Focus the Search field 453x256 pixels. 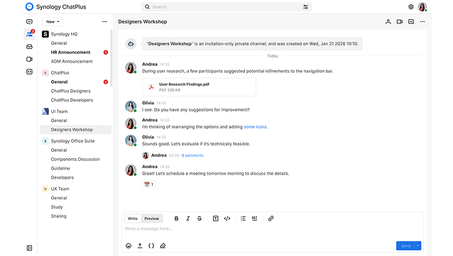point(226,6)
